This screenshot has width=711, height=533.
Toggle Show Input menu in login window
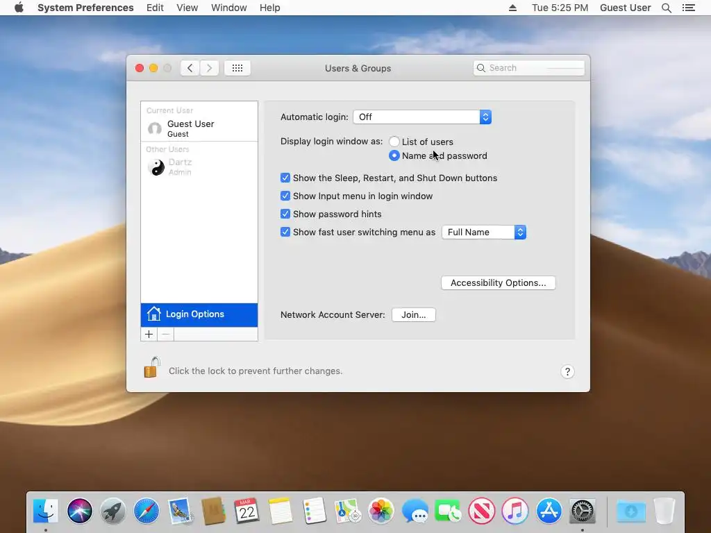pyautogui.click(x=285, y=196)
